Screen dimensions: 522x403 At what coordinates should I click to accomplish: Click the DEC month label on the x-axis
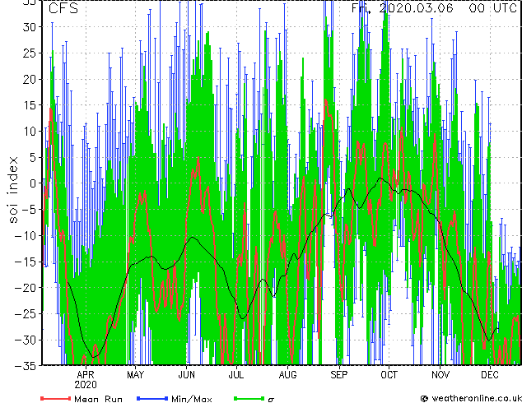[490, 375]
